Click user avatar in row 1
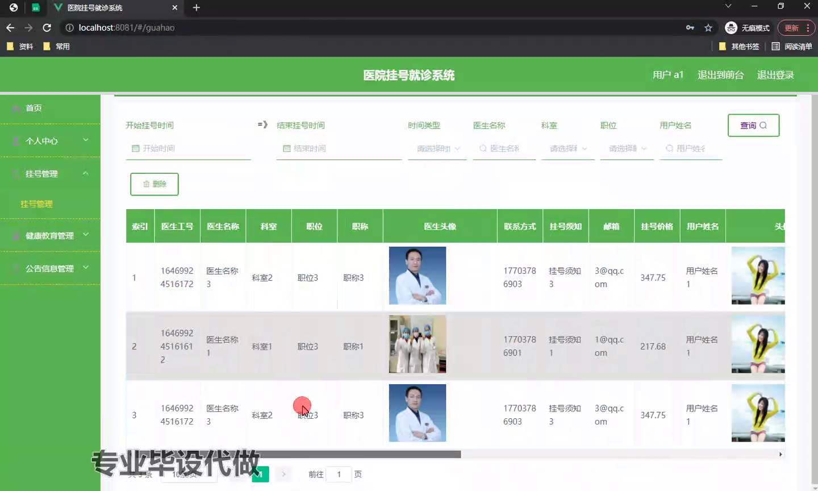 [758, 276]
